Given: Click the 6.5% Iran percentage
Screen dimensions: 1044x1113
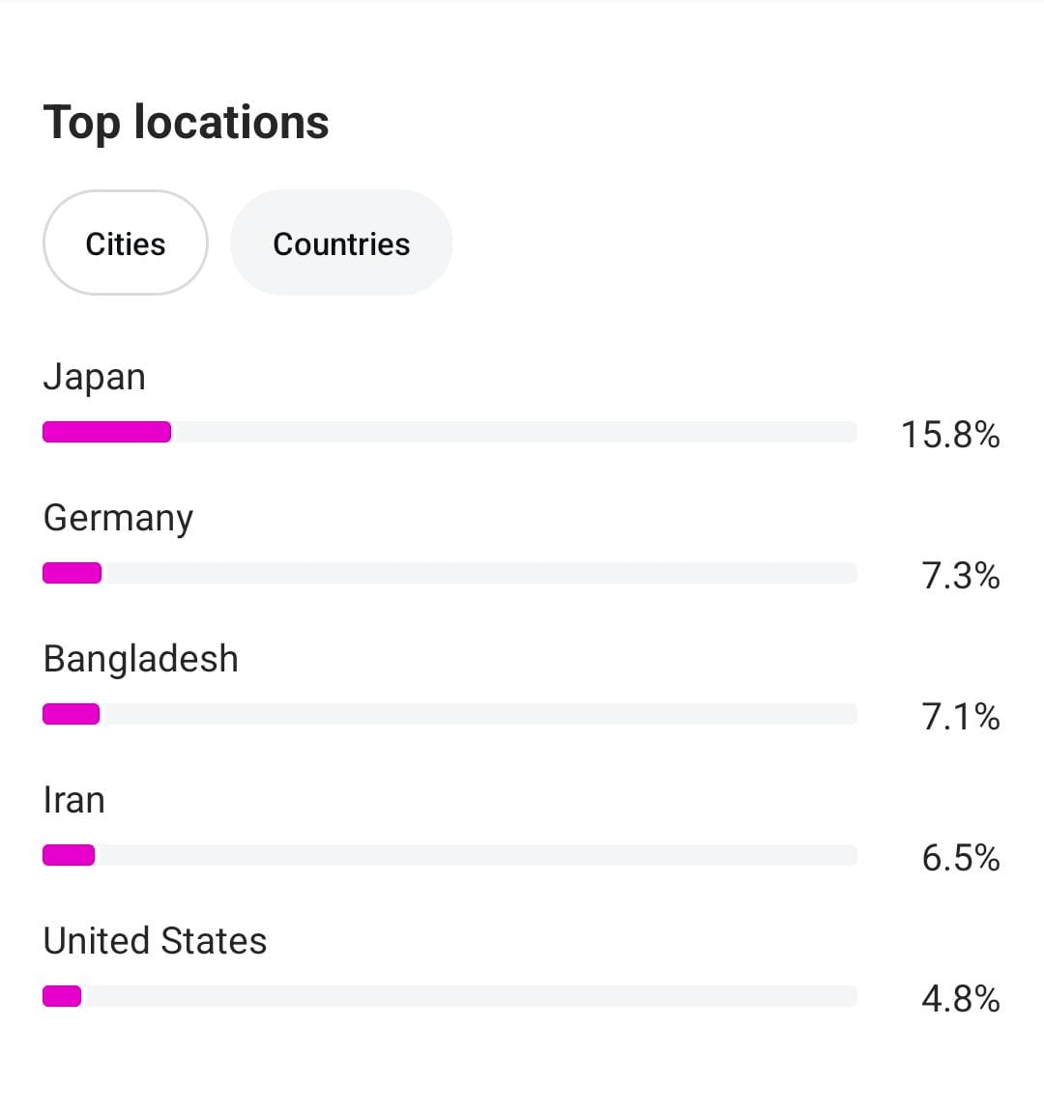Looking at the screenshot, I should [x=960, y=858].
